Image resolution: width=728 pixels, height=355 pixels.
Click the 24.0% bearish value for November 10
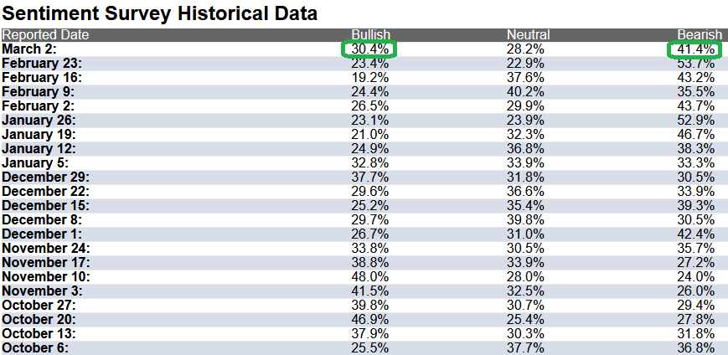click(695, 277)
